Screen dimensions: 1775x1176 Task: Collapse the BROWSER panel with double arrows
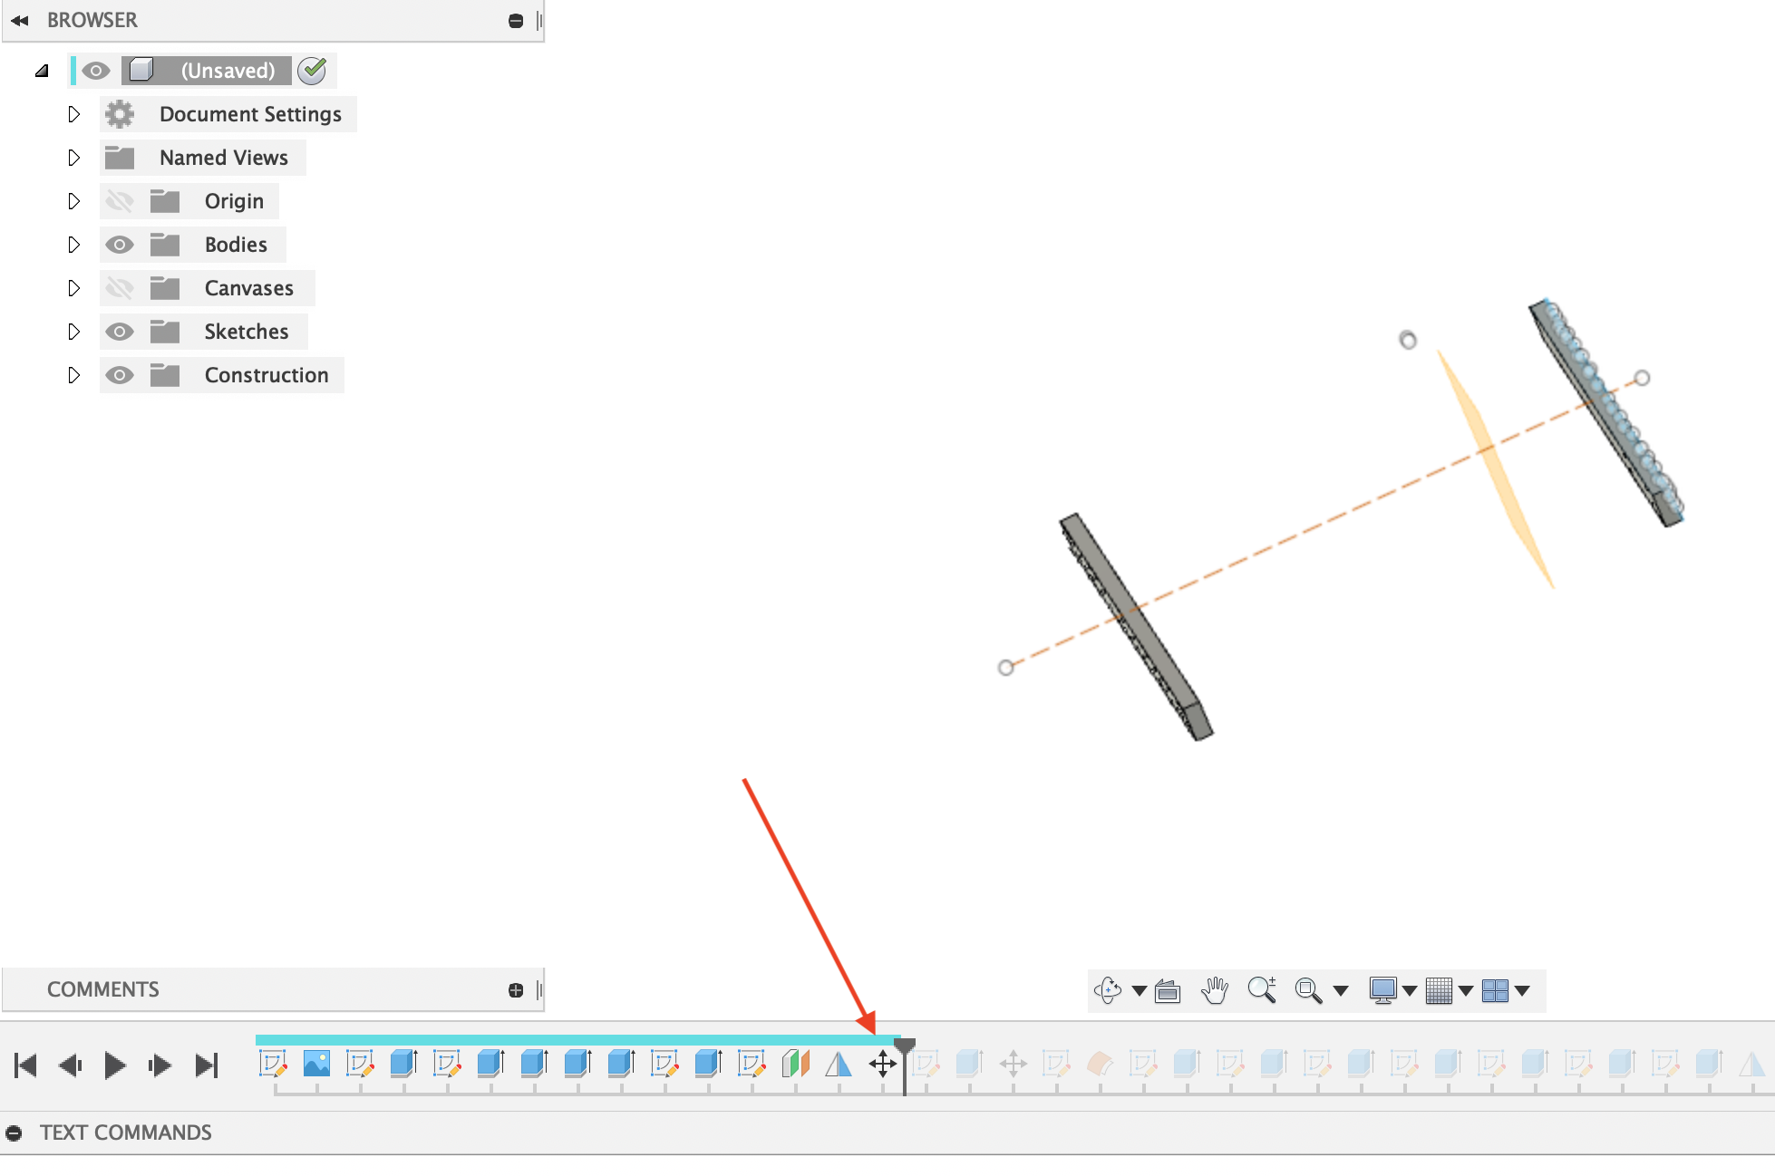(x=20, y=20)
